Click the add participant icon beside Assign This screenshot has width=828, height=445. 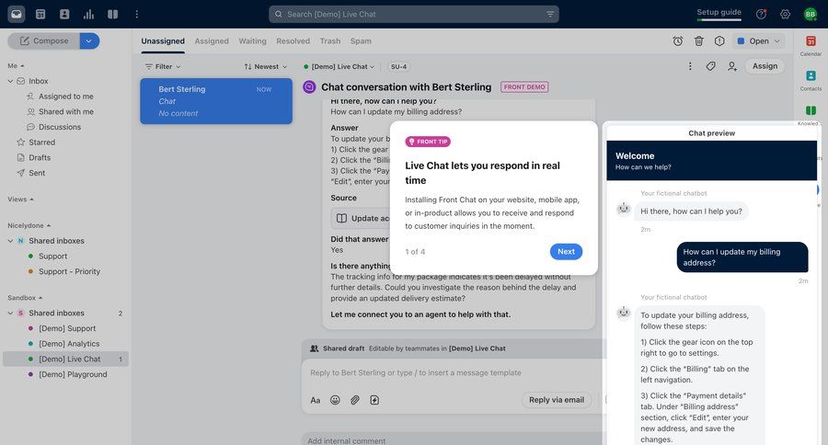tap(732, 66)
